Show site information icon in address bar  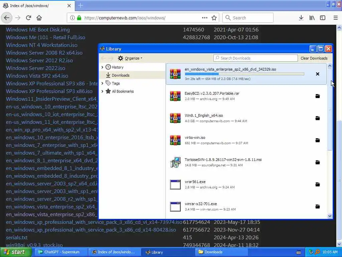coord(72,18)
